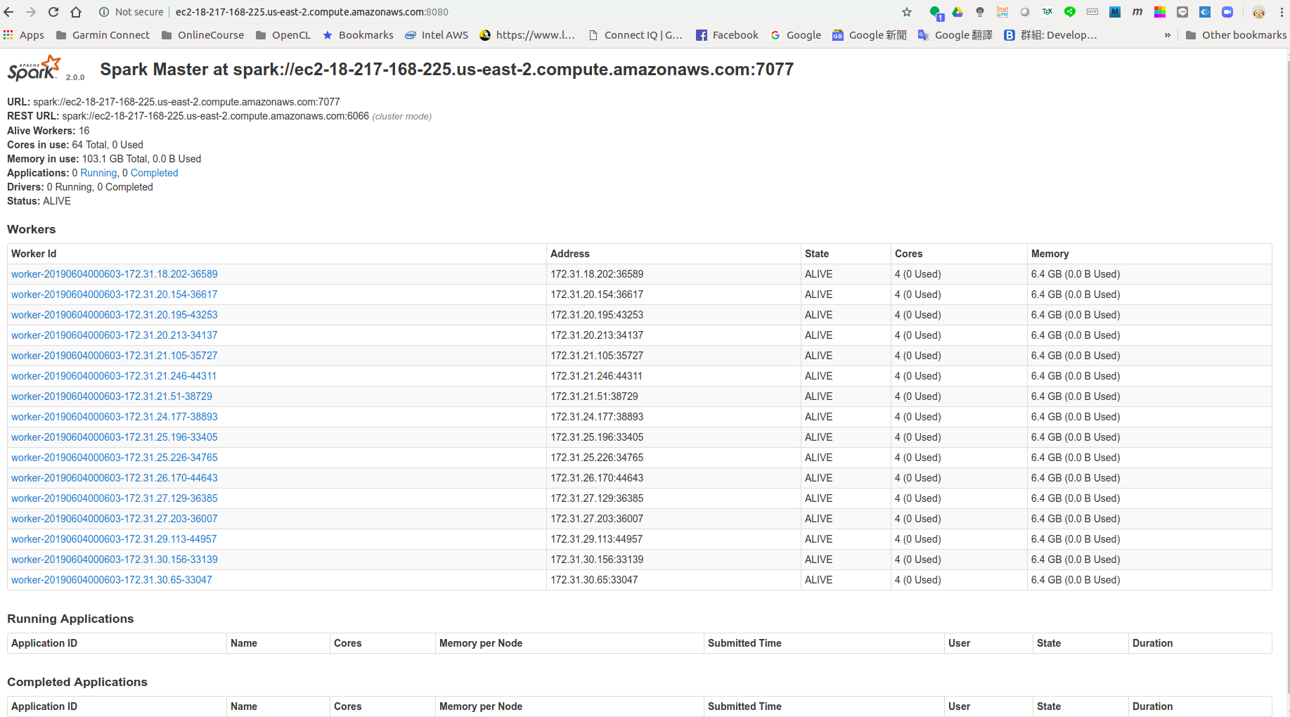Viewport: 1290px width, 717px height.
Task: Open worker 172.31.20.195-43253 details
Action: click(x=115, y=315)
